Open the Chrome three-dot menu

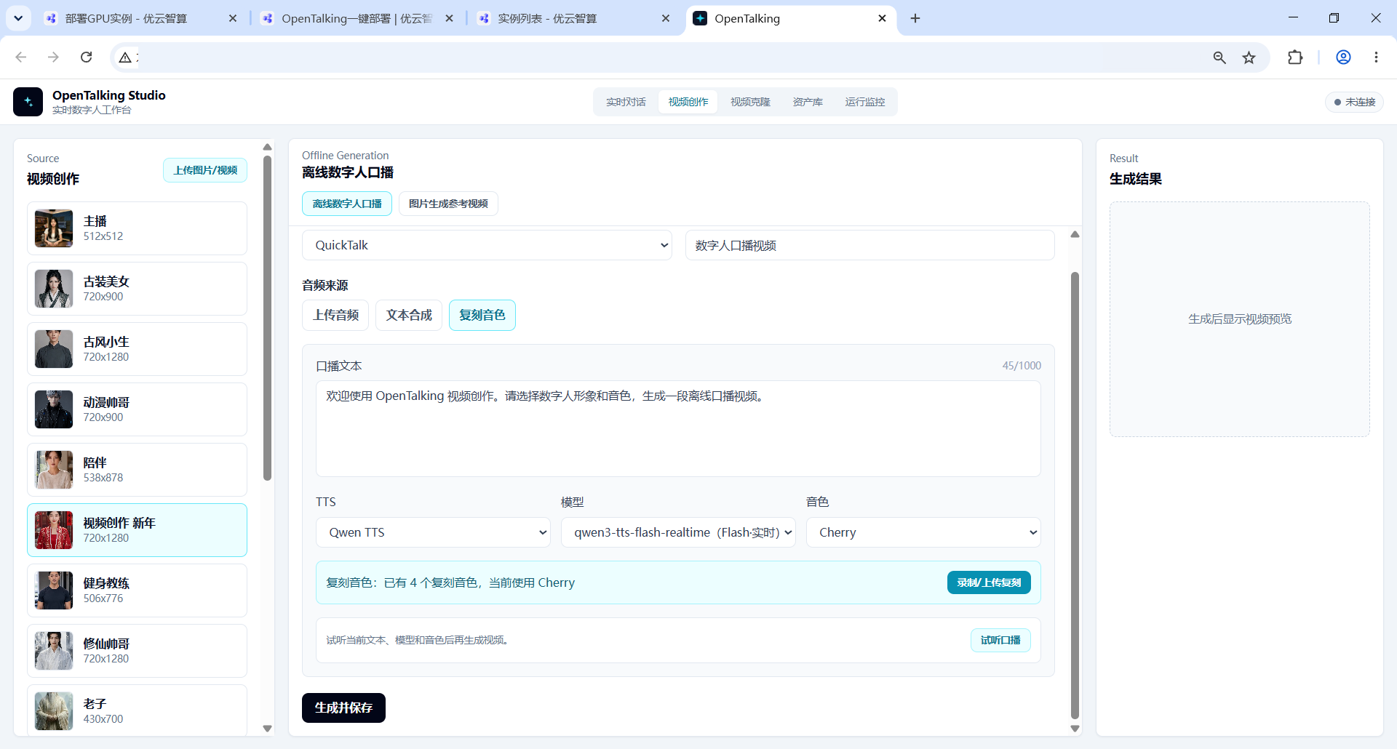(1376, 57)
